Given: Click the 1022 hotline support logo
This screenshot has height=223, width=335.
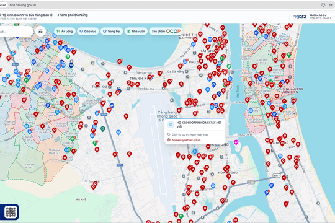Looking at the screenshot, I should (300, 17).
